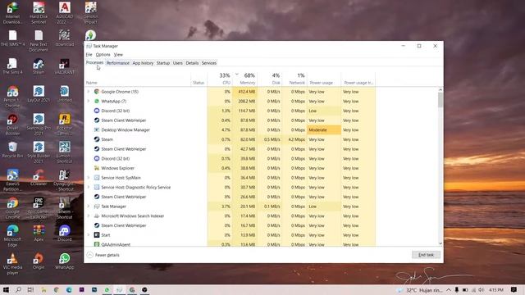Open the Options menu
This screenshot has height=295, width=525.
[x=103, y=55]
